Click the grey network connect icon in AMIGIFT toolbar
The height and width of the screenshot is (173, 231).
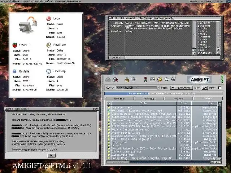point(108,80)
